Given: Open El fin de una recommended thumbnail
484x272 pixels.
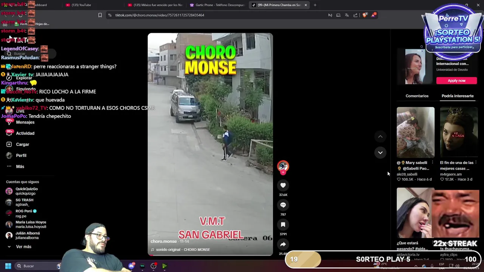Looking at the screenshot, I should tap(459, 132).
